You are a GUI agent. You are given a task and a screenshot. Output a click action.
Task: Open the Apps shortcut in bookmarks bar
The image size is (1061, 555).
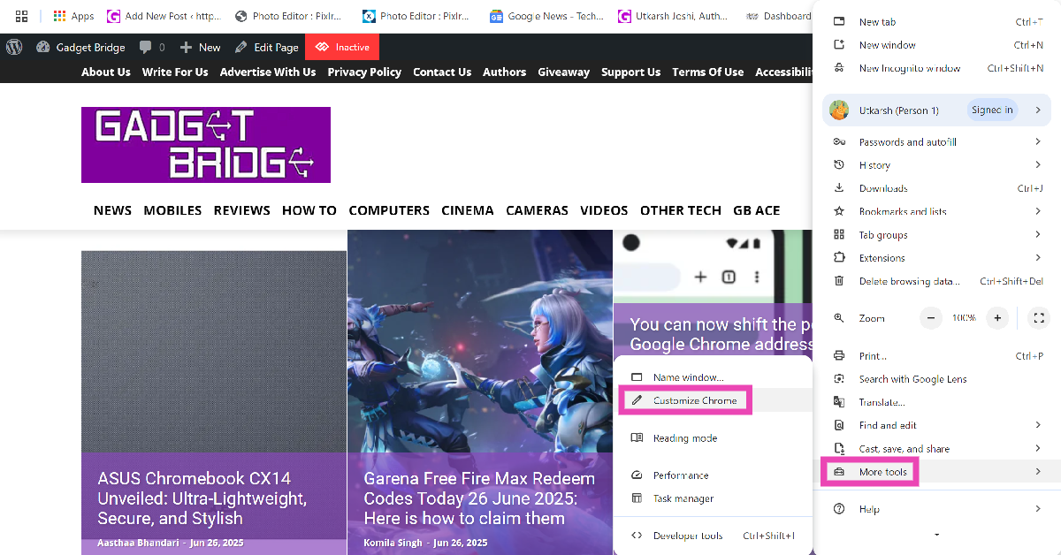[73, 16]
